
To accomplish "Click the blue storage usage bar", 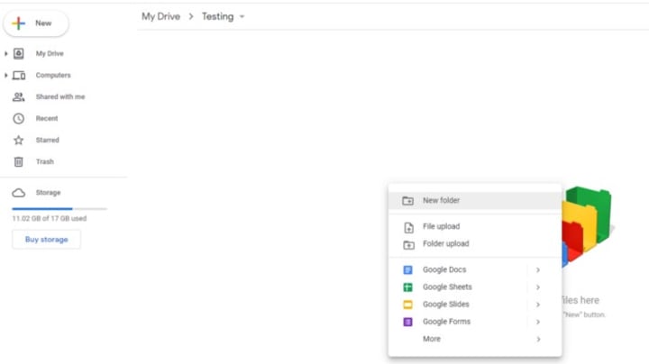I will pos(42,209).
